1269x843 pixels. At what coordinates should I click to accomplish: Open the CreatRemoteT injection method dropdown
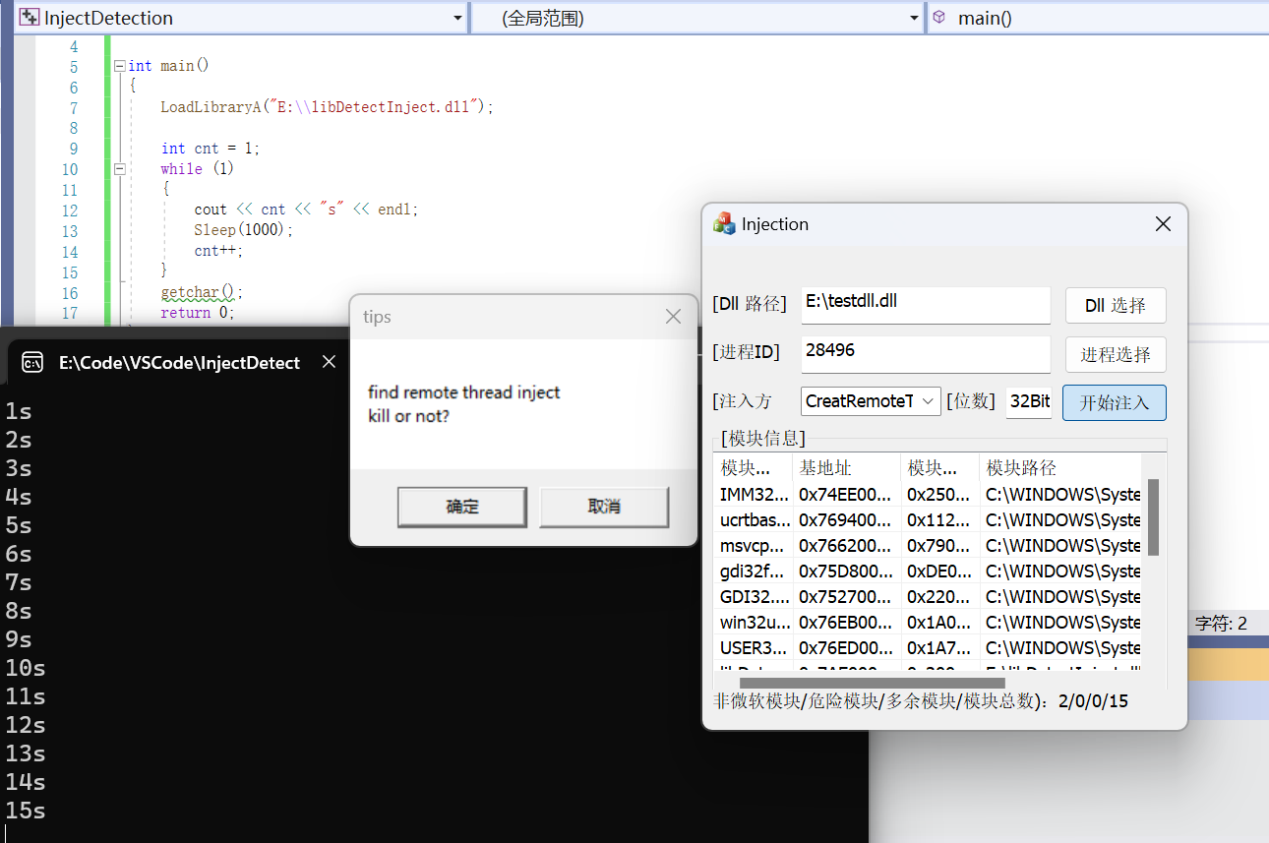click(928, 401)
